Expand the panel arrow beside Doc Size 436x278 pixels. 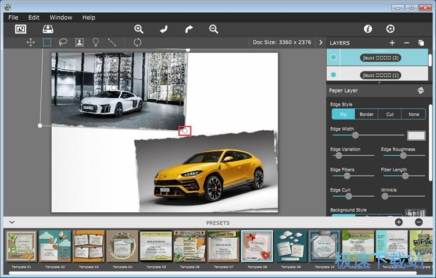[x=320, y=42]
